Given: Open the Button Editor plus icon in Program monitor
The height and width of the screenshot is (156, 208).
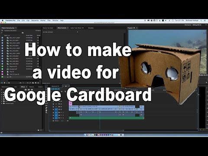Looking at the screenshot, I should [x=206, y=82].
